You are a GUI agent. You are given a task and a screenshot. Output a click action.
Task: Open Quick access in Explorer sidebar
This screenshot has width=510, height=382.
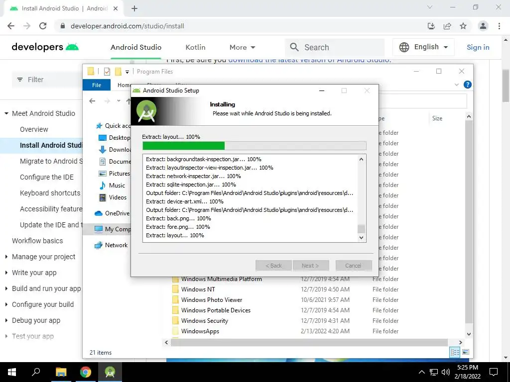pos(113,126)
